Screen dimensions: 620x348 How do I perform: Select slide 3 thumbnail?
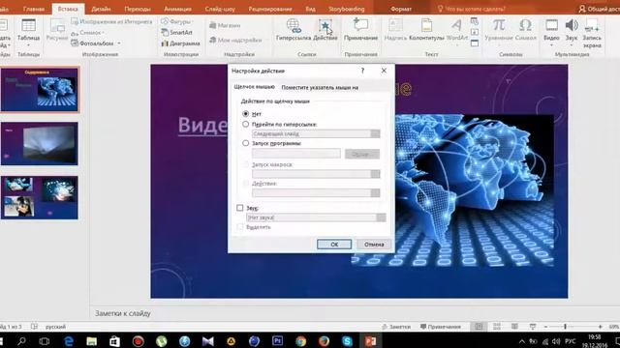[39, 197]
